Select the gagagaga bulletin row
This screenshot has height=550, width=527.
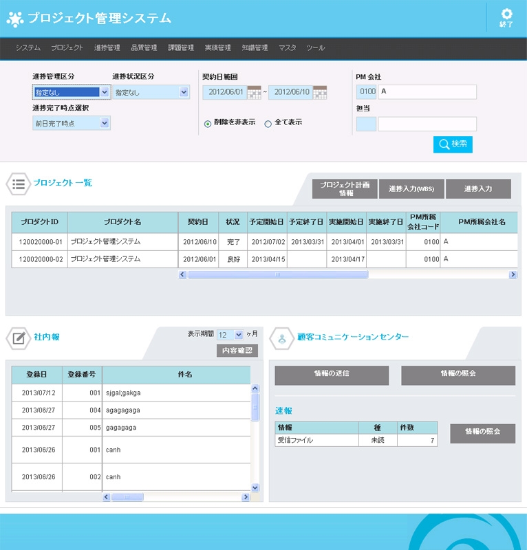(131, 428)
